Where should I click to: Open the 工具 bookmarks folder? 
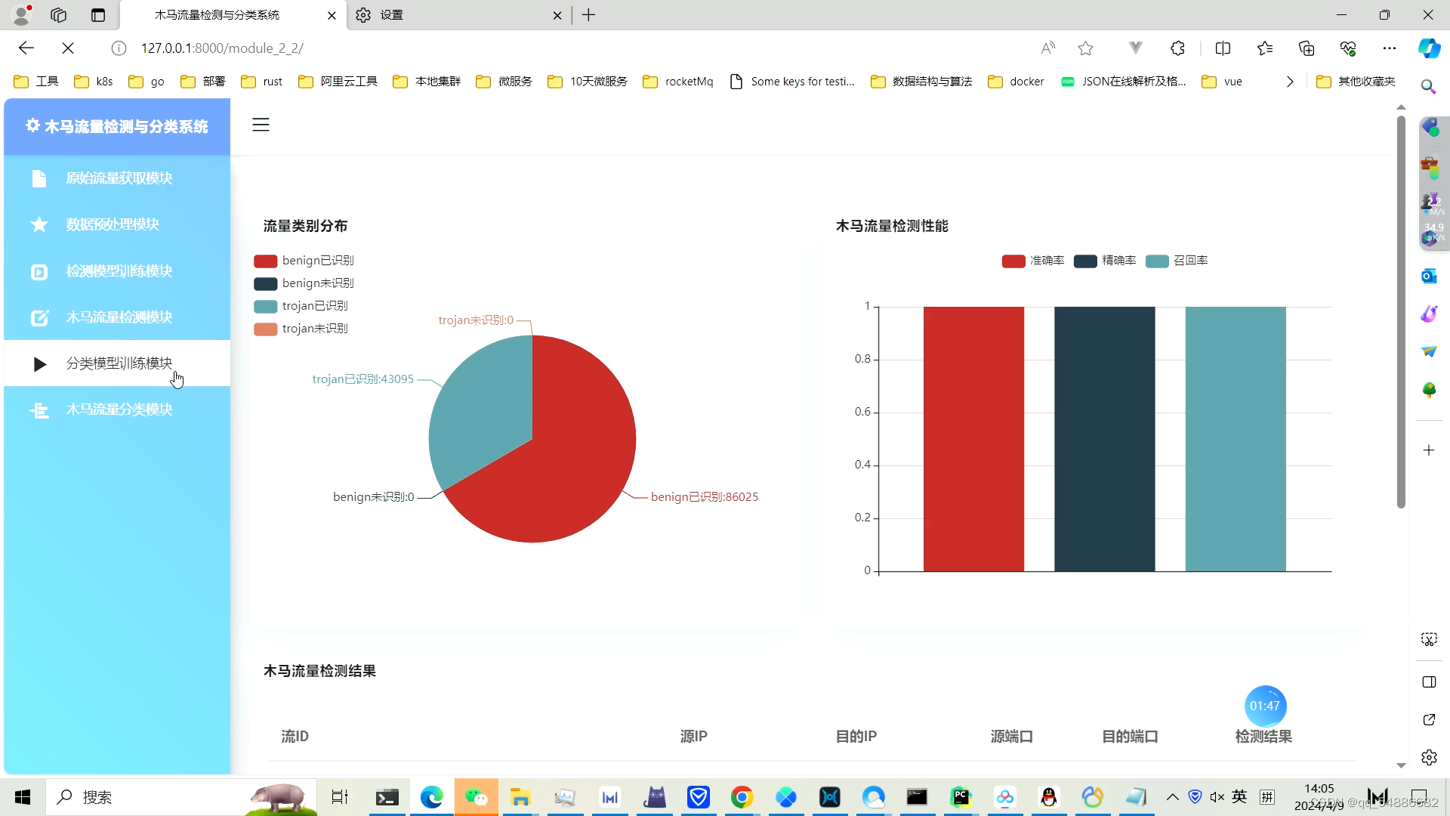click(x=36, y=82)
